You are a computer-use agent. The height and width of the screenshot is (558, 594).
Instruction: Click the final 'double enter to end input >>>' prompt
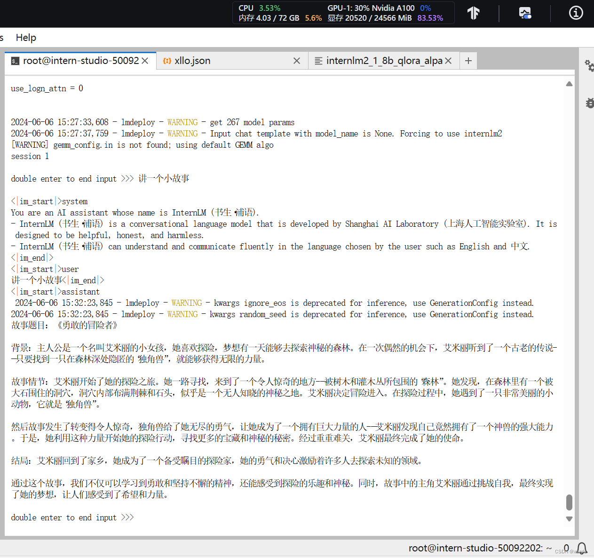[x=72, y=518]
